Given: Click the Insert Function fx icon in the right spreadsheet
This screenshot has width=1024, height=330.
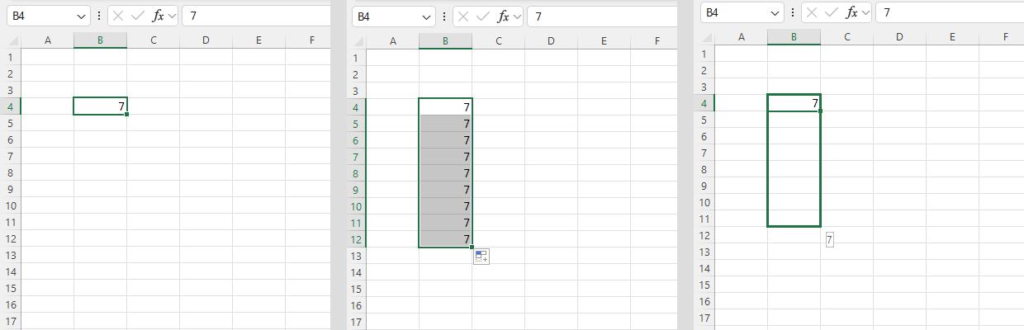Looking at the screenshot, I should pos(851,12).
